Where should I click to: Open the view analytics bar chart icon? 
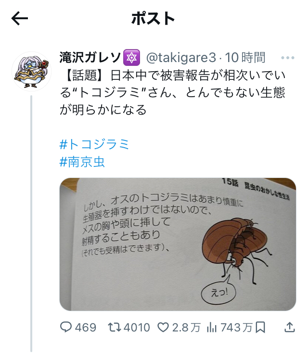212,328
